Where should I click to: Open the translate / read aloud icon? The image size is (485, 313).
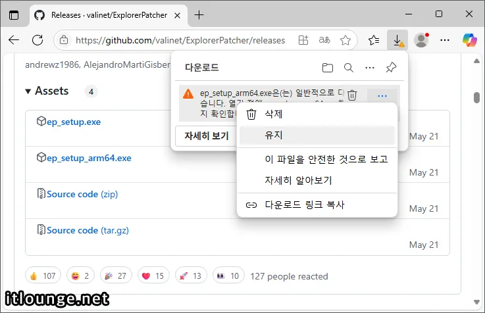pyautogui.click(x=324, y=40)
